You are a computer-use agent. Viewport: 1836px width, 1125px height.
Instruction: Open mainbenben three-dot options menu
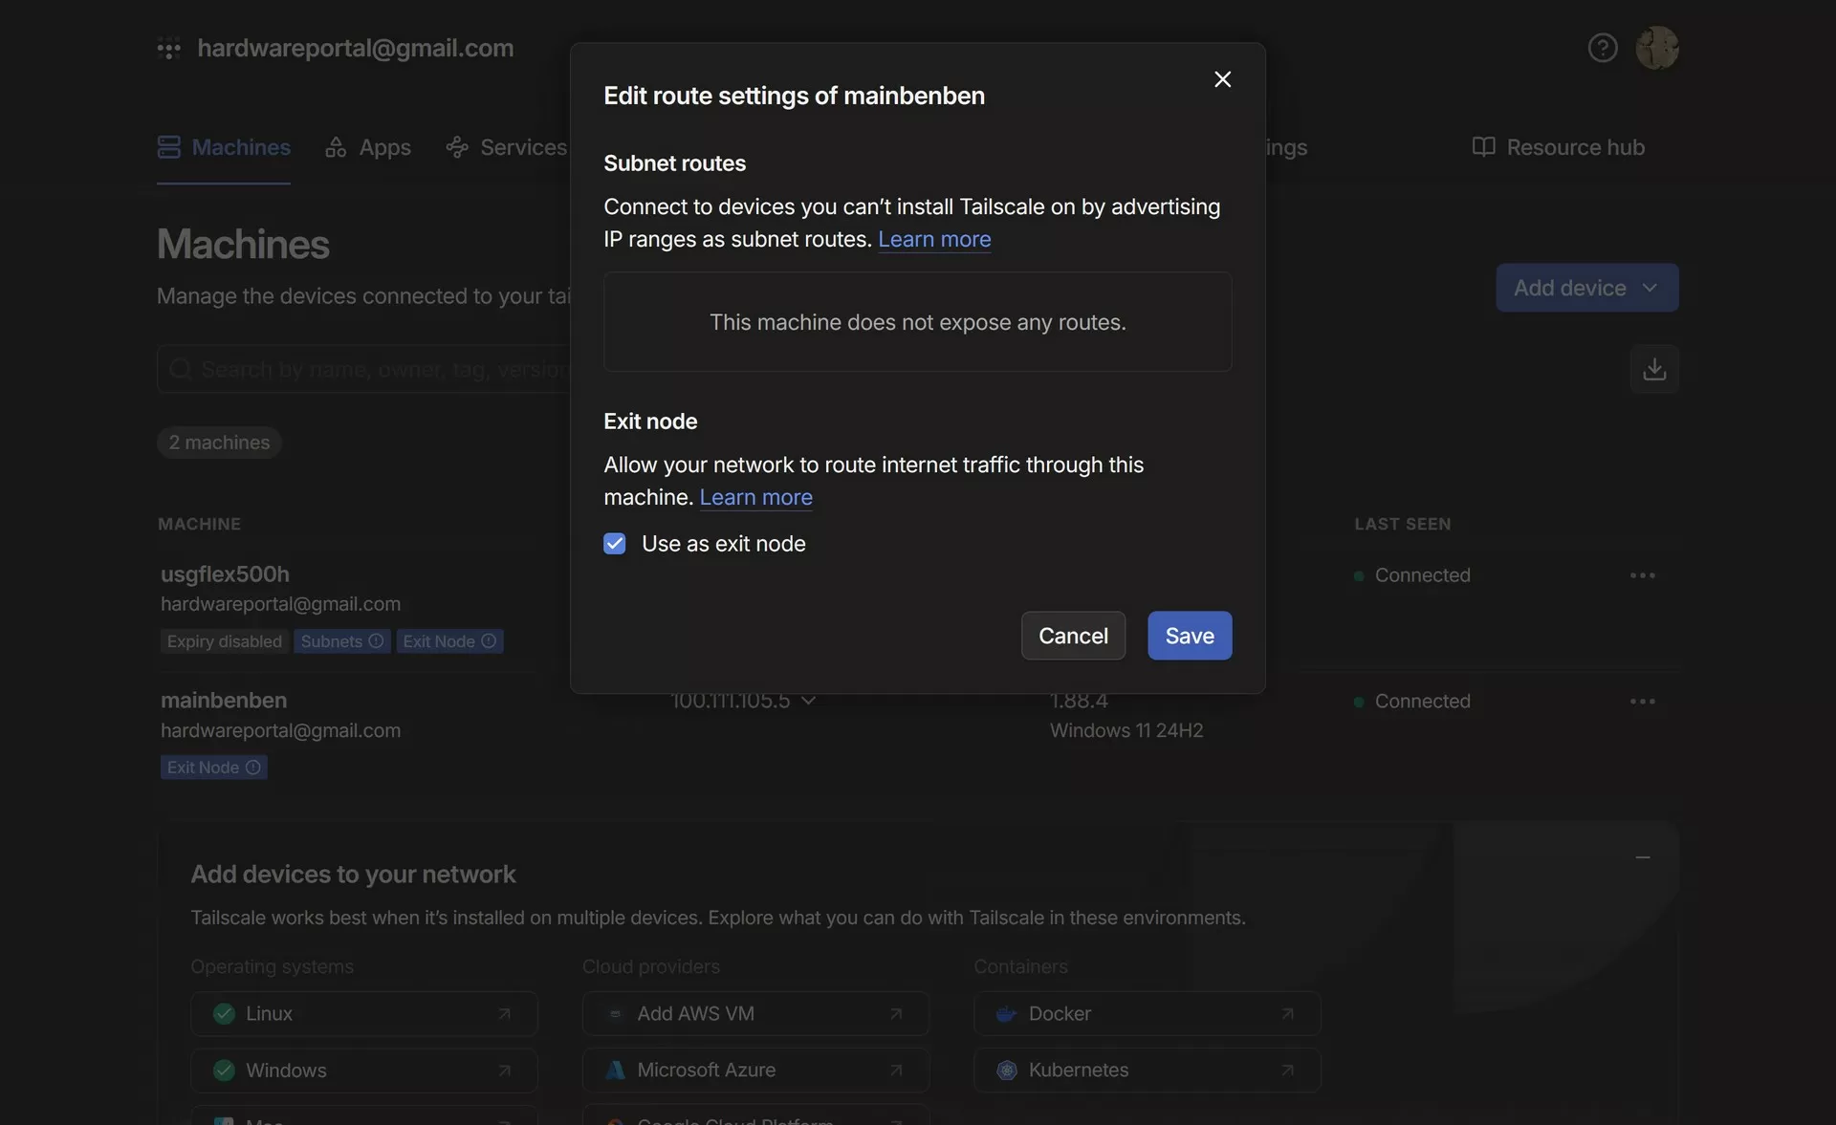(x=1642, y=702)
